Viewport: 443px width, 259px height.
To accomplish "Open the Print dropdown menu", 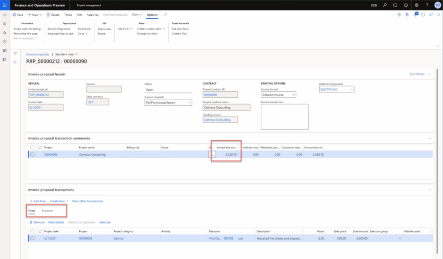I will pyautogui.click(x=137, y=15).
